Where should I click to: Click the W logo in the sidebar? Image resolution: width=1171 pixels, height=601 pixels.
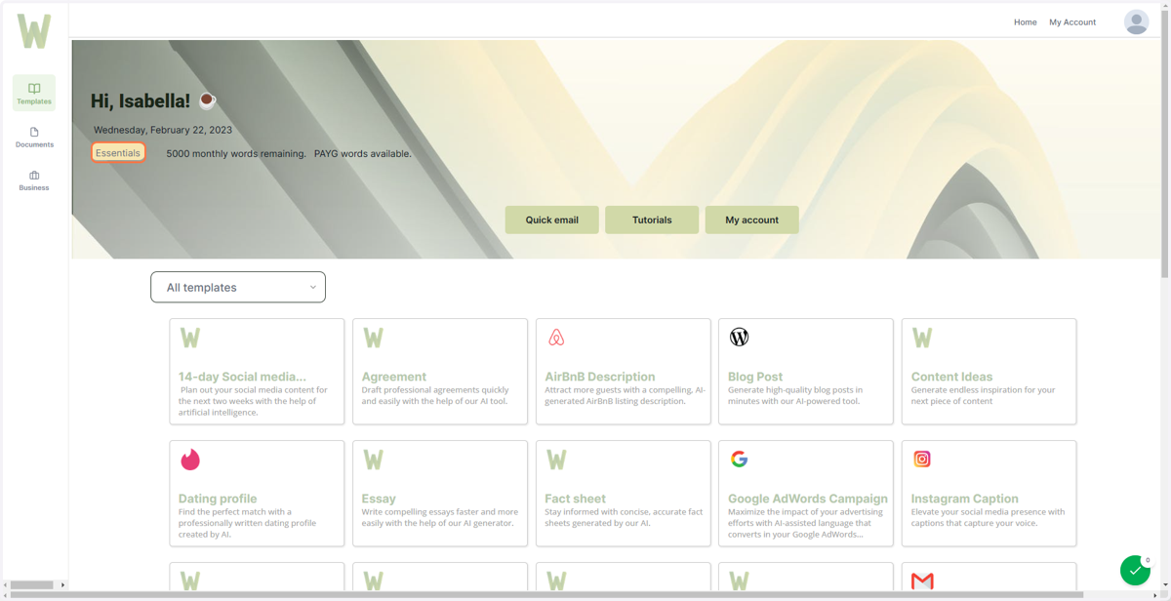34,31
